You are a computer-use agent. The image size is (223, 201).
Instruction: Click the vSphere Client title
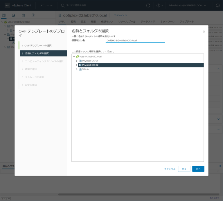[x=21, y=6]
